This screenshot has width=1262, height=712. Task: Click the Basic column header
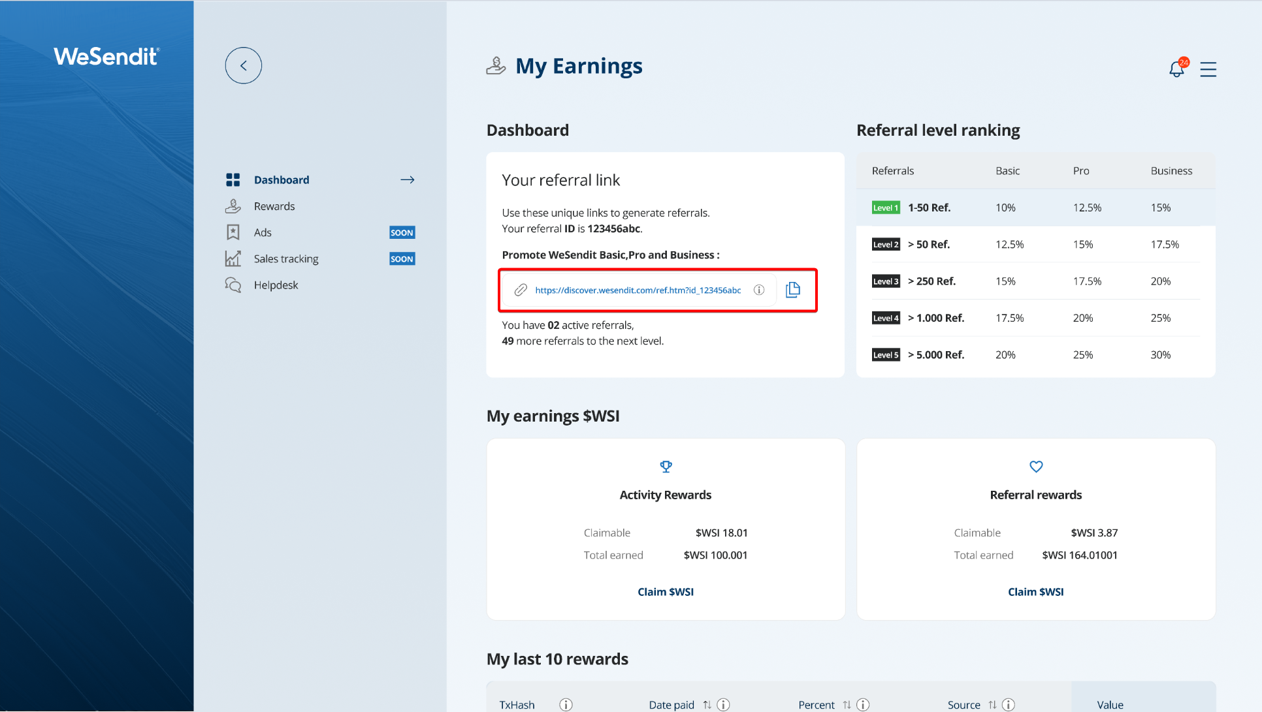pyautogui.click(x=1007, y=171)
